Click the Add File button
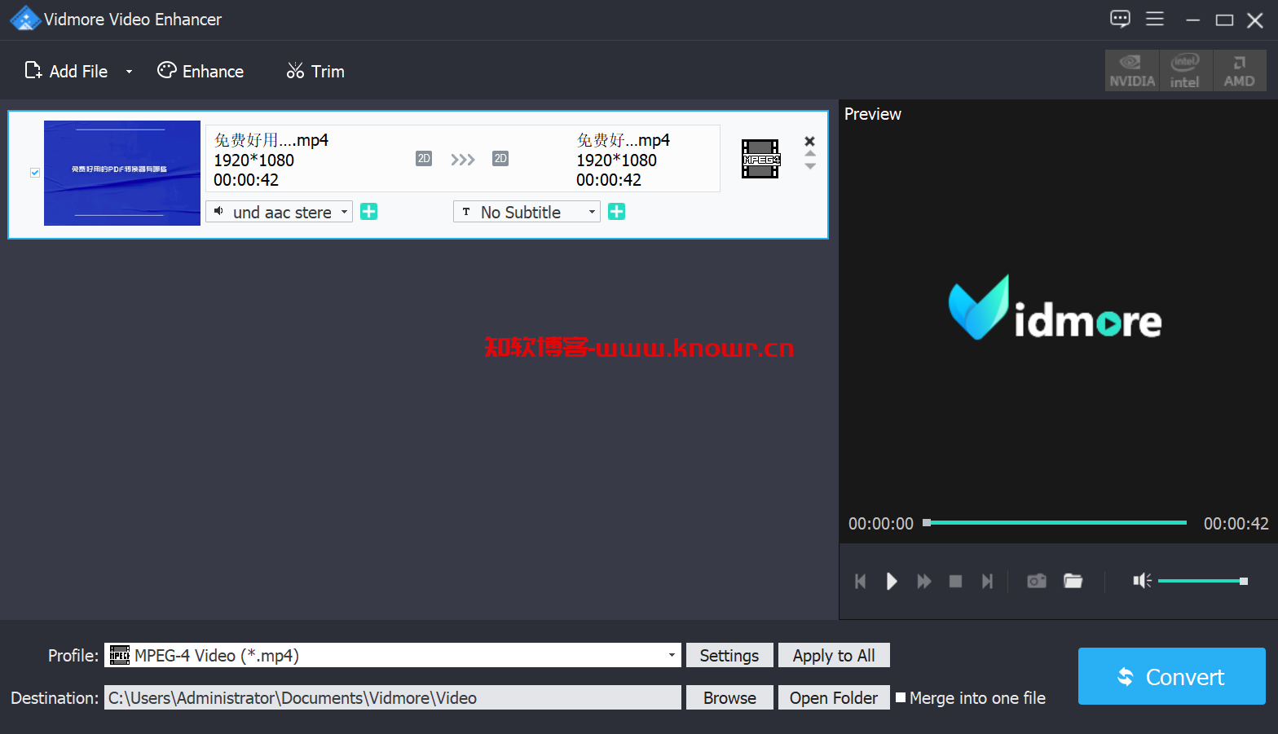Viewport: 1278px width, 734px height. pos(66,71)
